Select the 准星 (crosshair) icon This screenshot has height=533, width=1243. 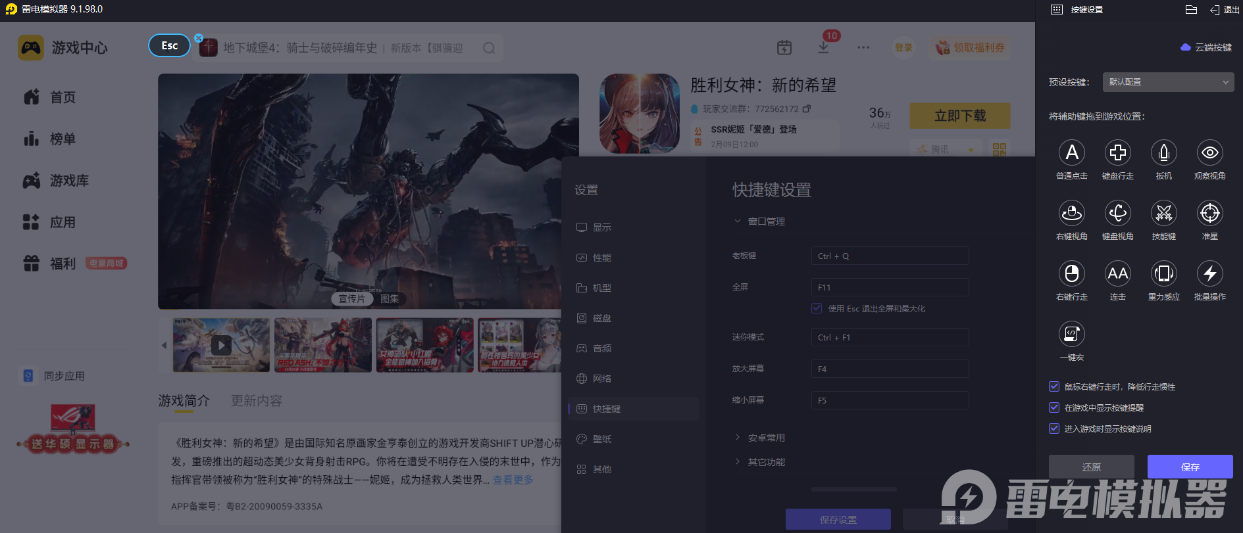(x=1209, y=214)
